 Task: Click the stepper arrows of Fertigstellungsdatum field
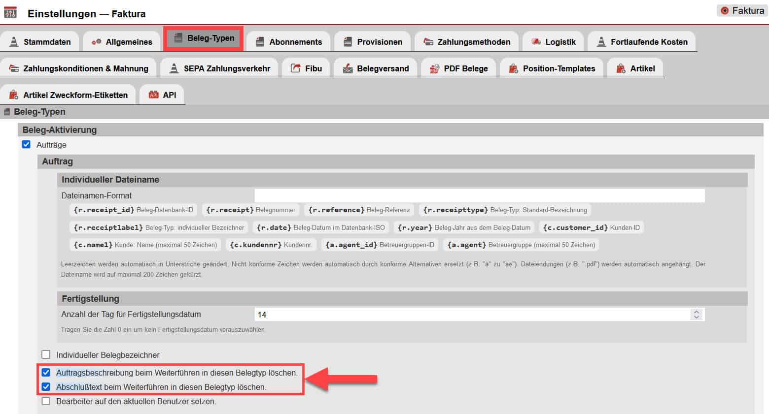[696, 314]
